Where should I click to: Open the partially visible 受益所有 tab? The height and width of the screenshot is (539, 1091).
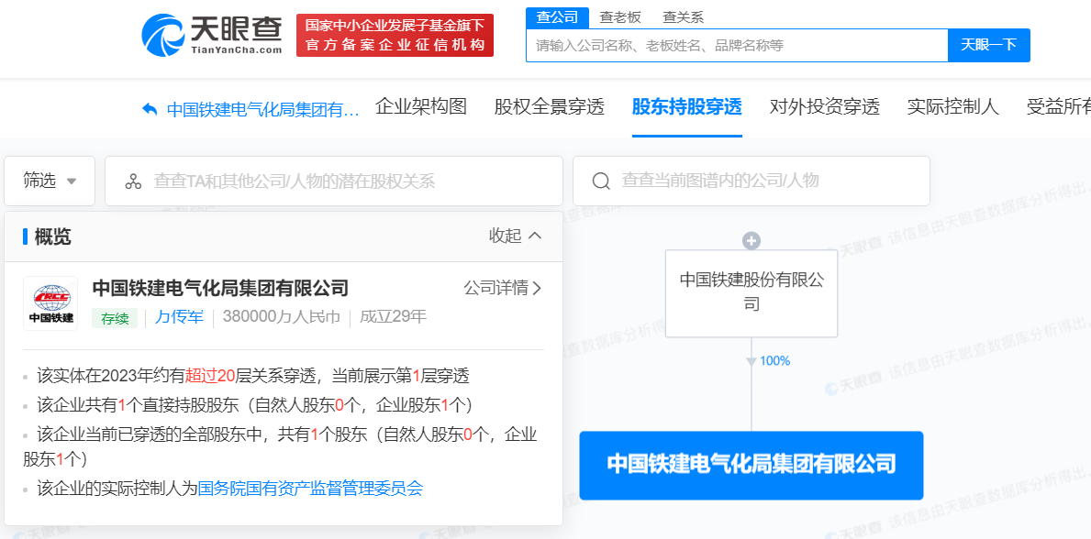pos(1058,106)
